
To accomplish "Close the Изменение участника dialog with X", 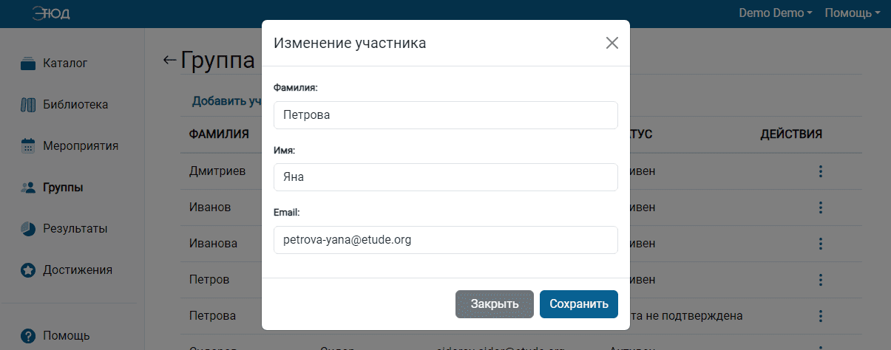I will (x=611, y=43).
